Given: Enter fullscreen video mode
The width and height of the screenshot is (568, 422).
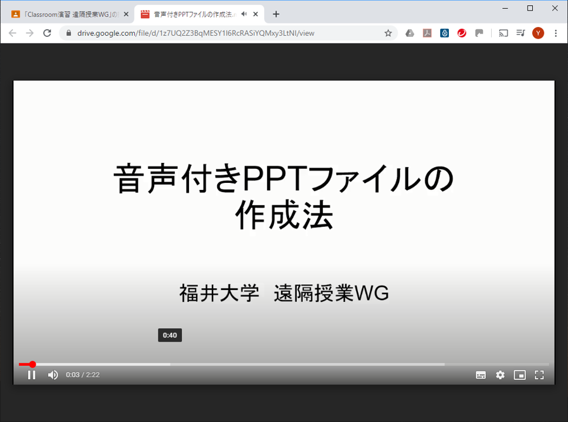Looking at the screenshot, I should tap(539, 375).
